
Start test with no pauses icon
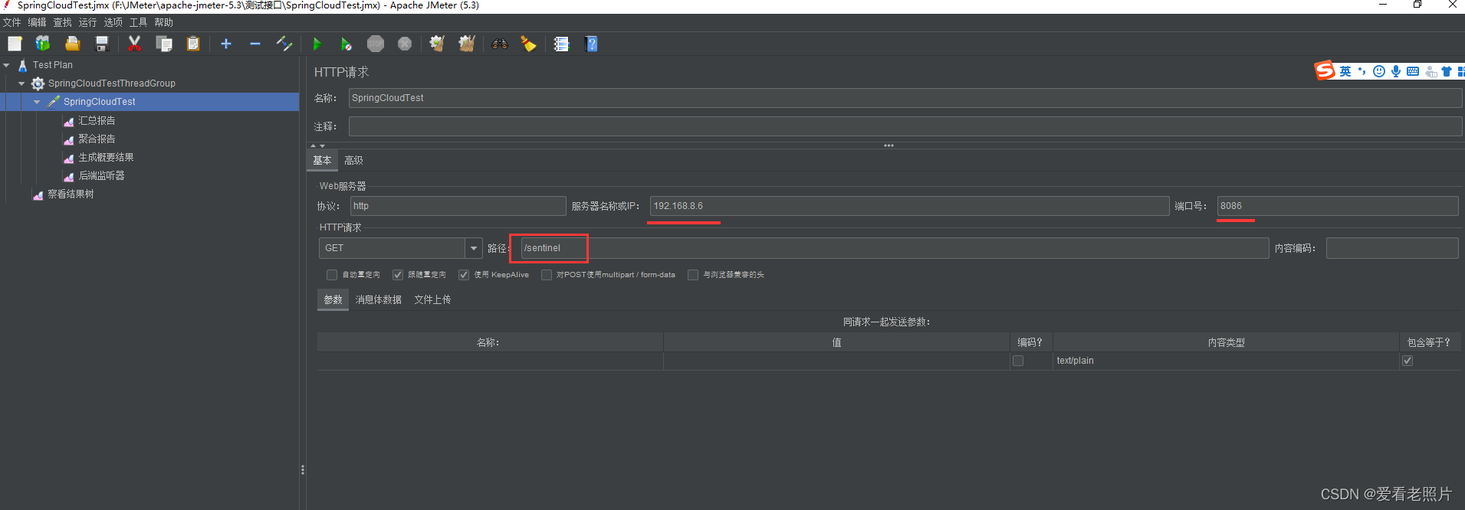click(x=347, y=44)
